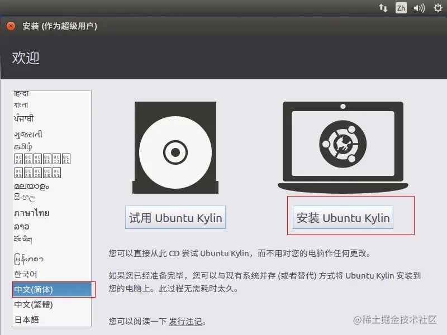Image resolution: width=447 pixels, height=335 pixels.
Task: Click the CD disc illustration
Action: [x=175, y=147]
